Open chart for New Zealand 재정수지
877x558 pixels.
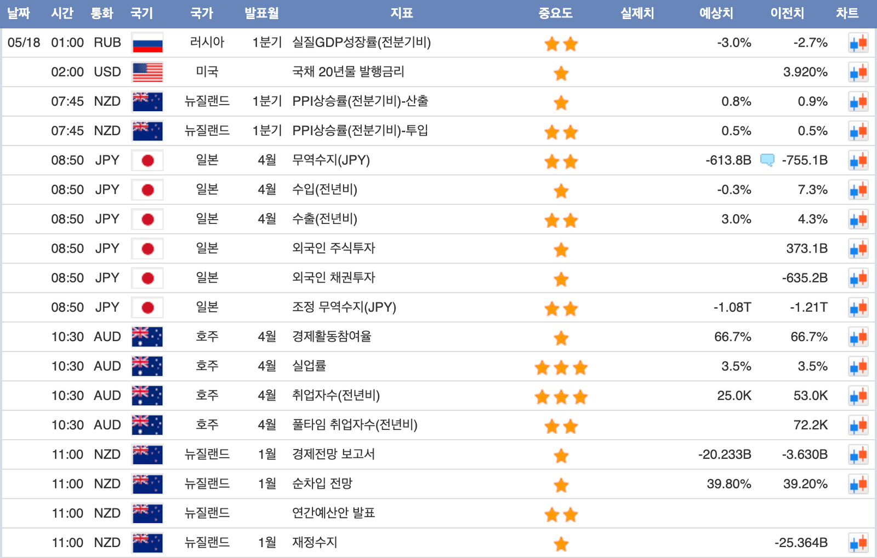[858, 543]
